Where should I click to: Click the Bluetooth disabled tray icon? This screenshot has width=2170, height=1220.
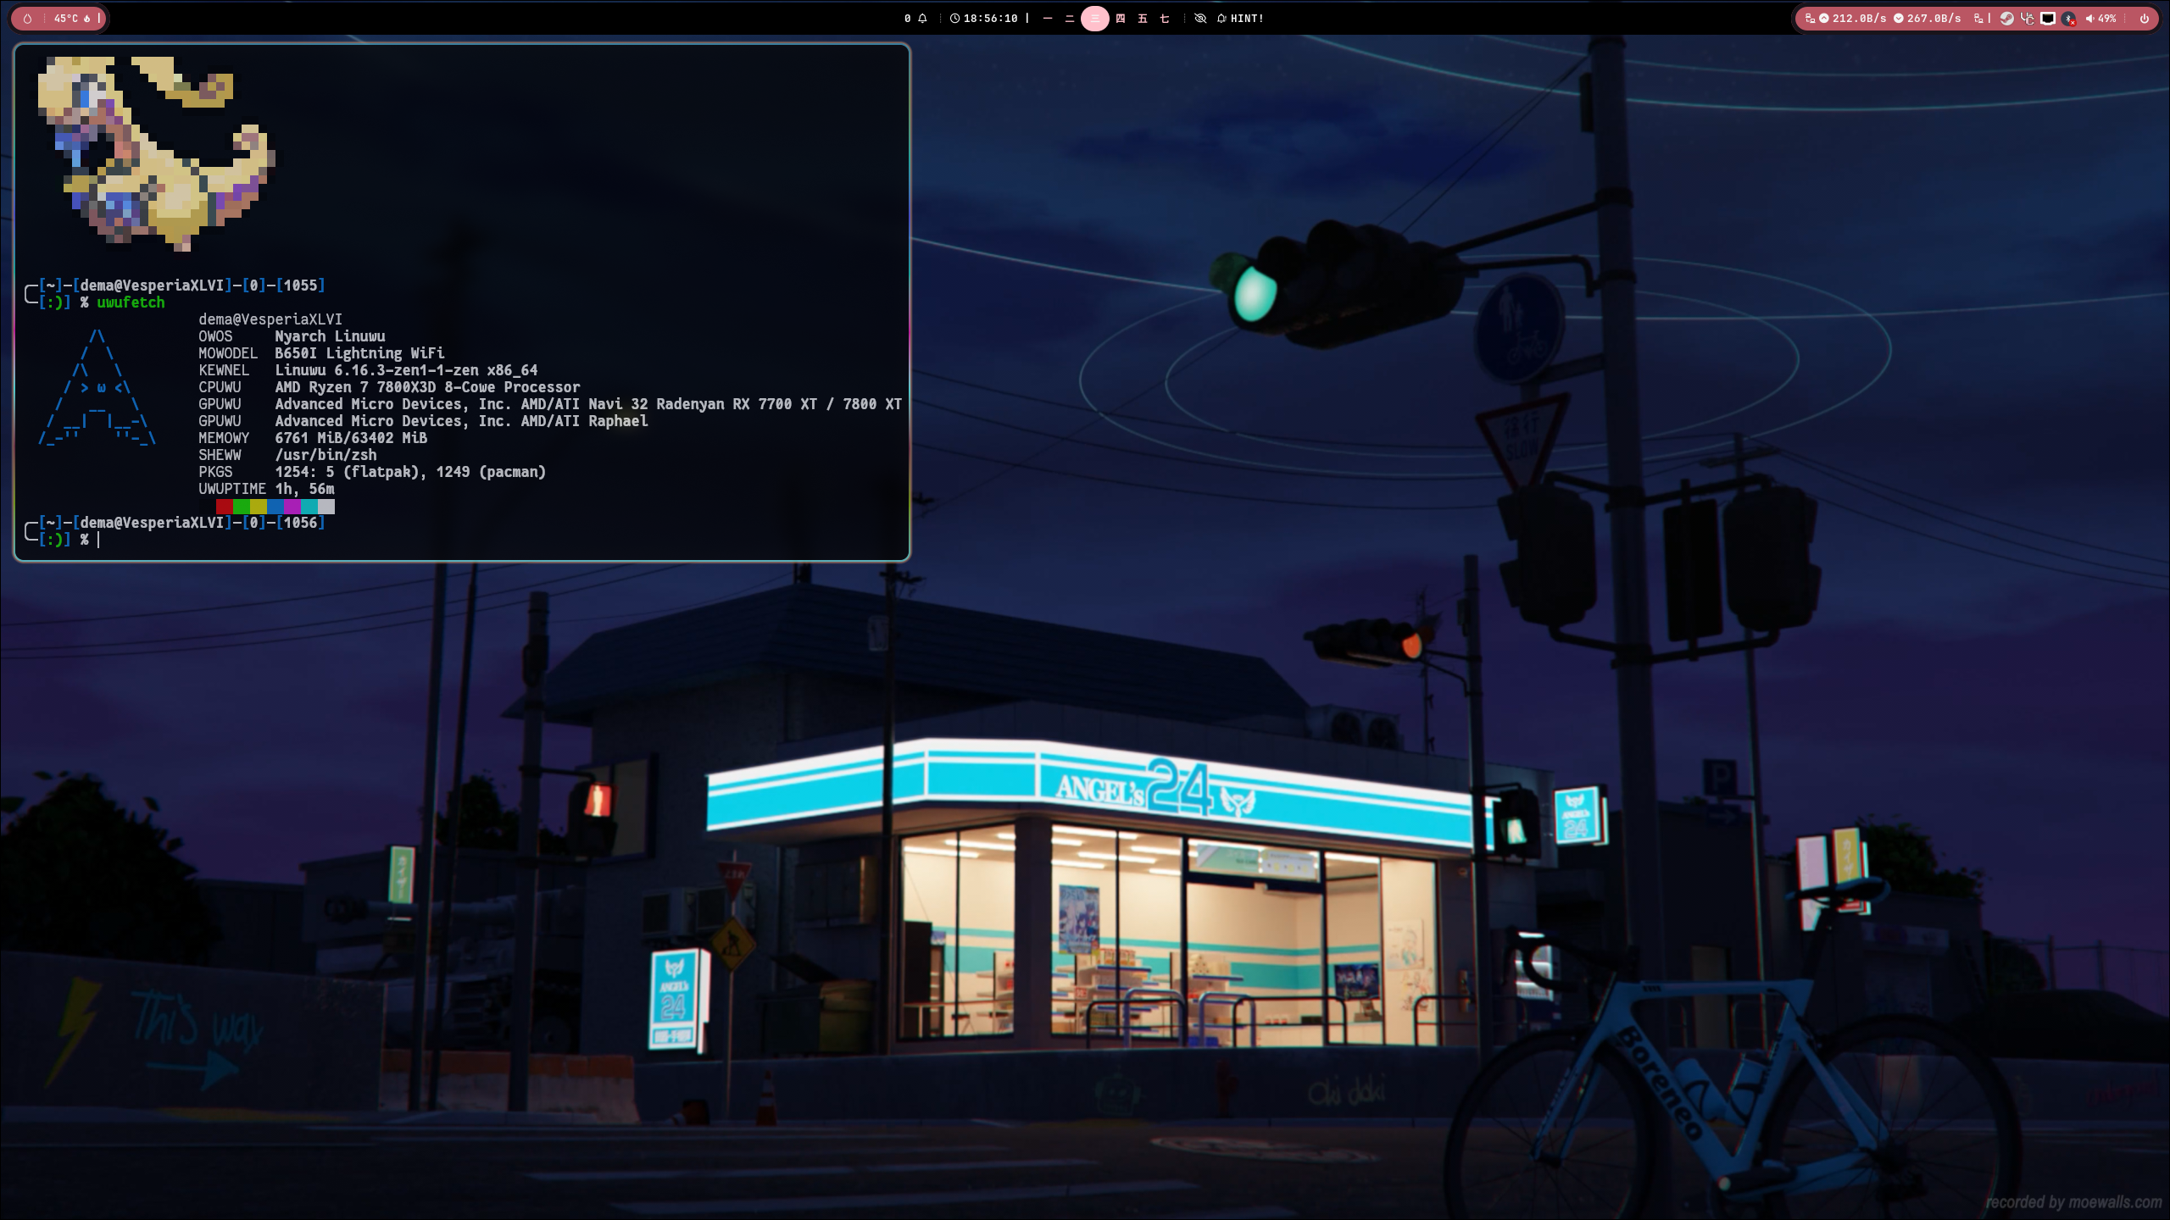click(x=2069, y=19)
